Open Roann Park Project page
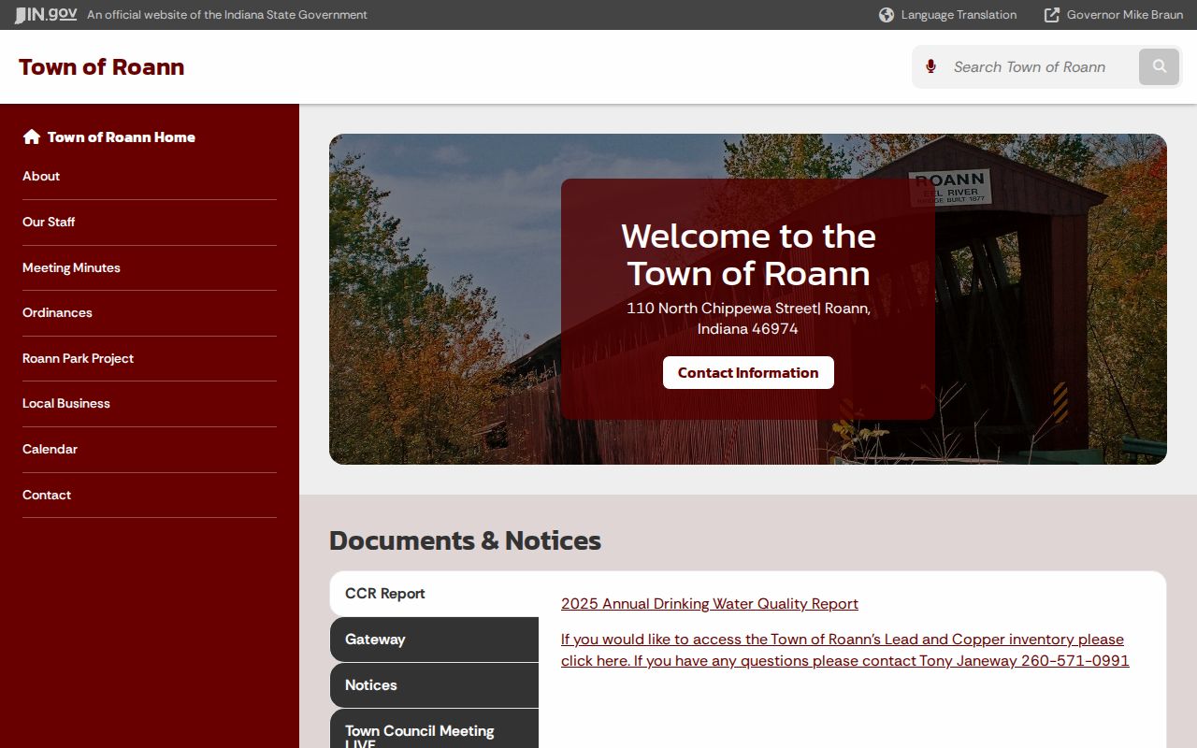The image size is (1197, 748). [150, 359]
